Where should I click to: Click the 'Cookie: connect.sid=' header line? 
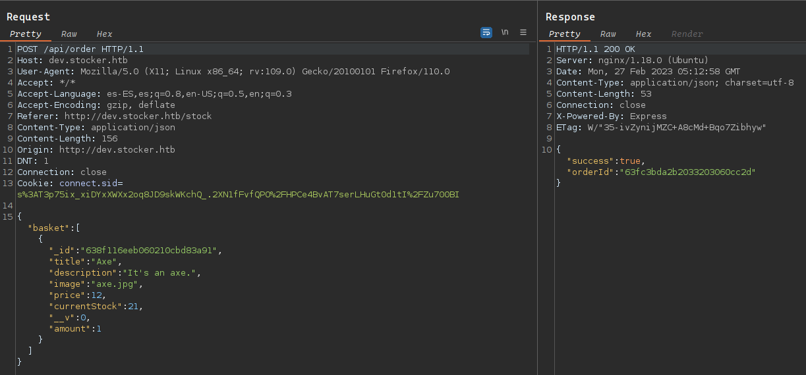pyautogui.click(x=70, y=184)
